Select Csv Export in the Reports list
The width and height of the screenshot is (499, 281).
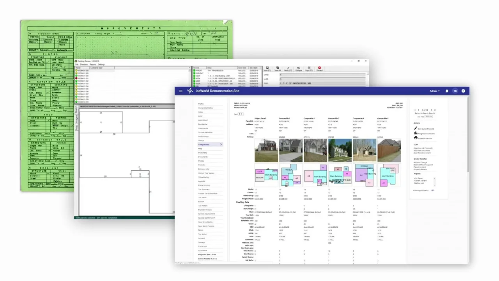(419, 178)
